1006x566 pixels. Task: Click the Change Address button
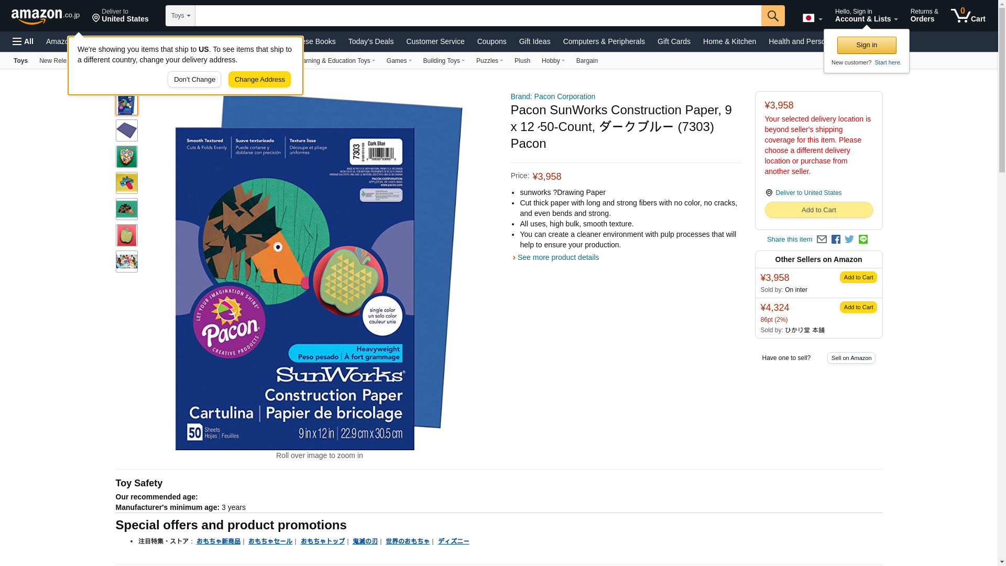259,80
